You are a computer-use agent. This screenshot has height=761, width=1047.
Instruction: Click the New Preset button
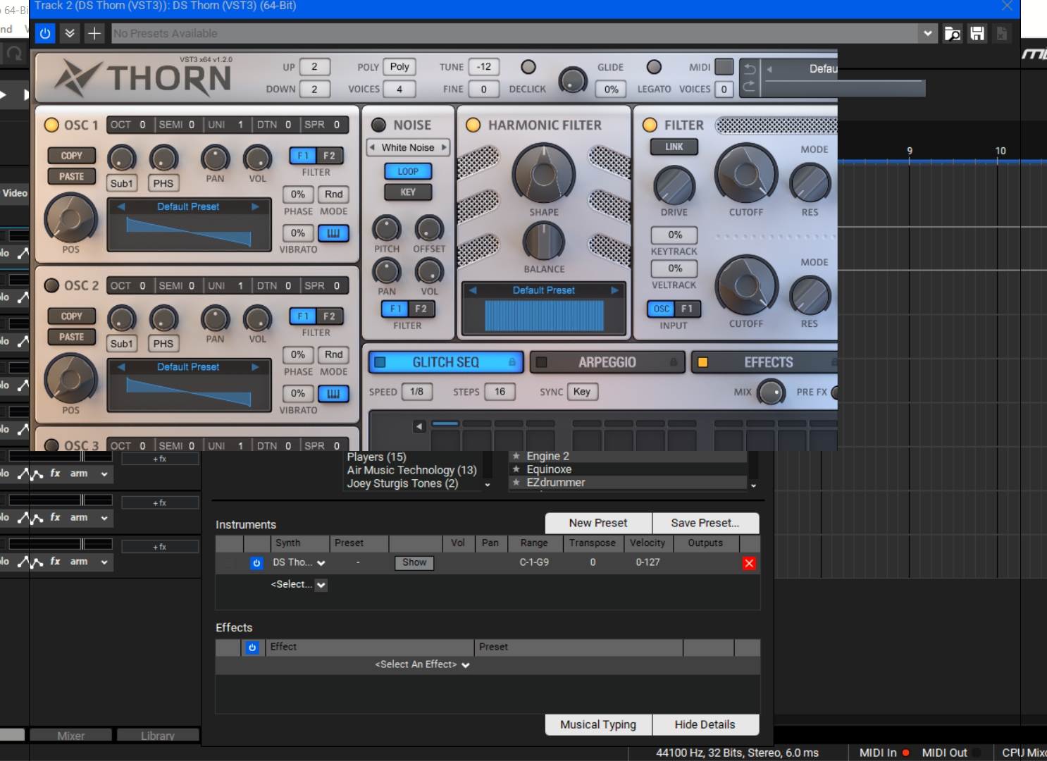coord(598,523)
